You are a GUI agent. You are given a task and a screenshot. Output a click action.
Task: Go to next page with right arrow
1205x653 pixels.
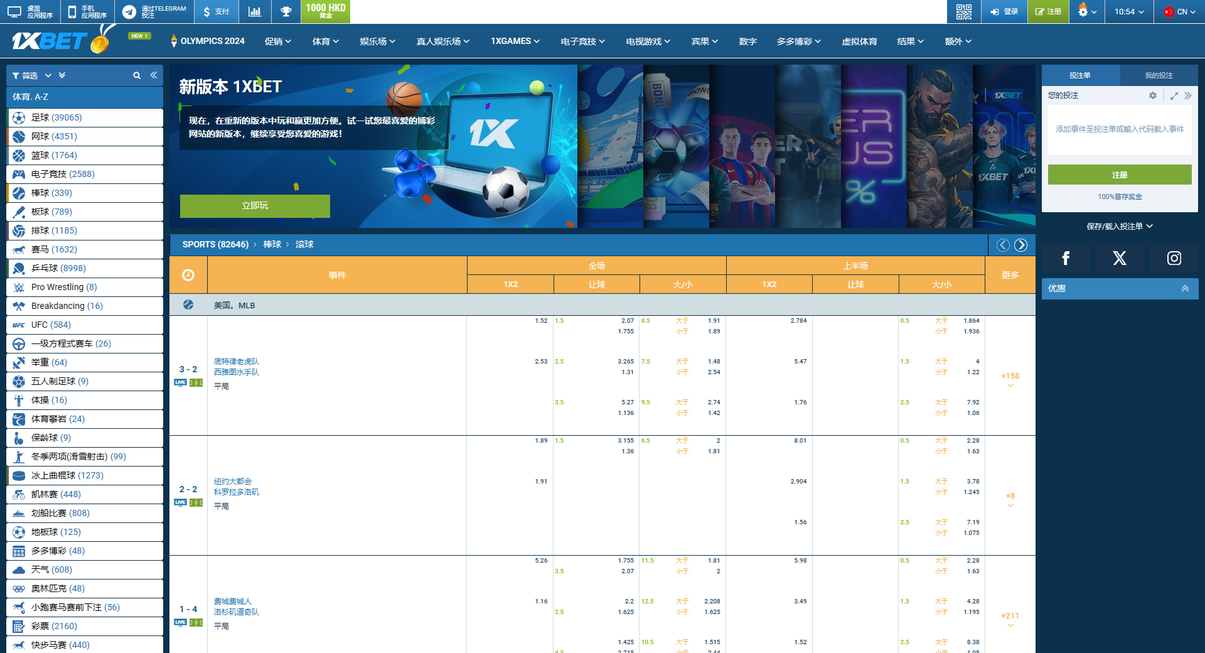tap(1021, 245)
